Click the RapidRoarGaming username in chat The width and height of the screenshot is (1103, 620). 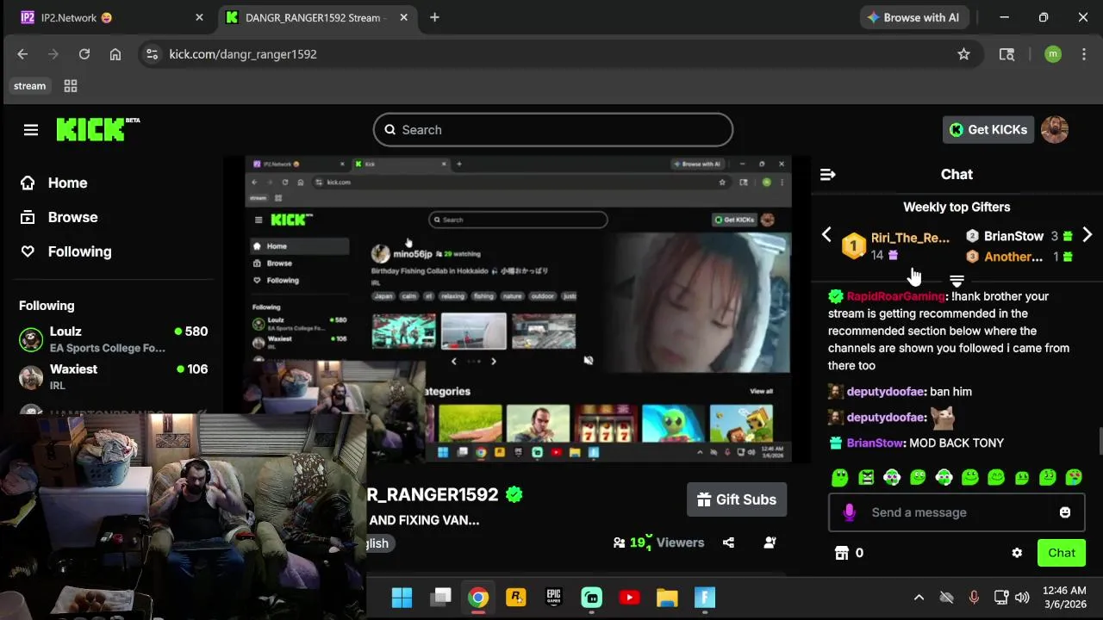896,296
